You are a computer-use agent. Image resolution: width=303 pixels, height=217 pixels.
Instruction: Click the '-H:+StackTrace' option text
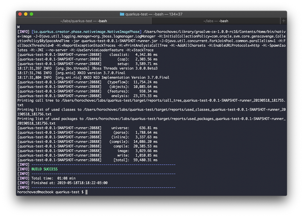pos(139,50)
